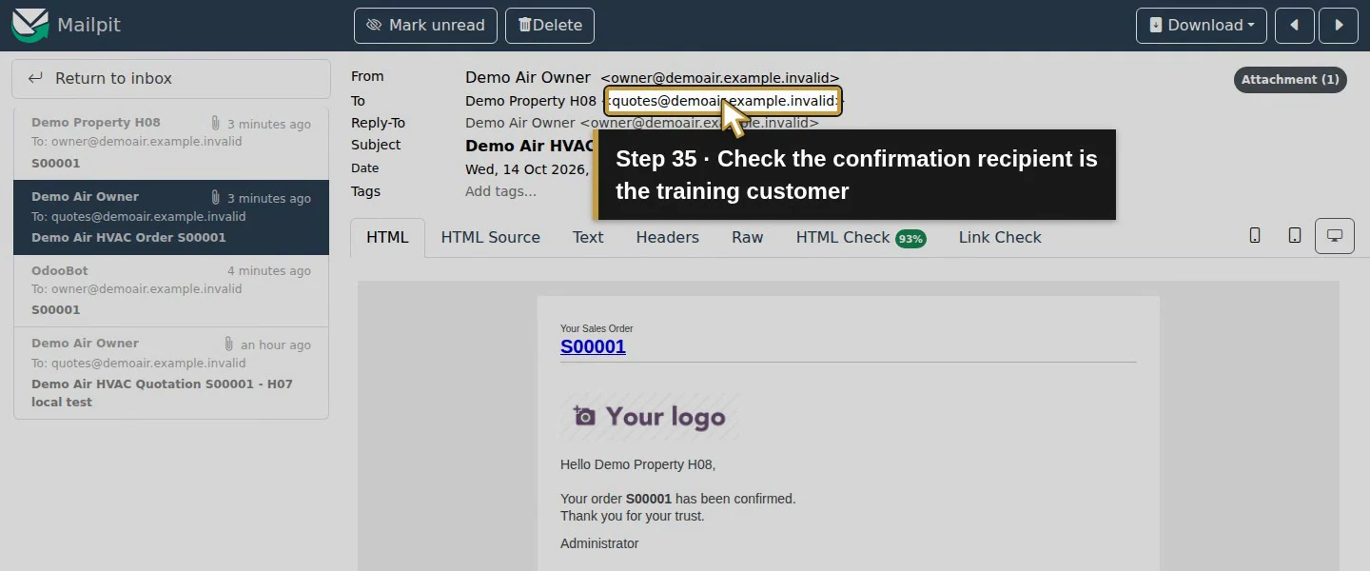This screenshot has height=571, width=1370.
Task: Click the 93% HTML Check badge
Action: point(910,239)
